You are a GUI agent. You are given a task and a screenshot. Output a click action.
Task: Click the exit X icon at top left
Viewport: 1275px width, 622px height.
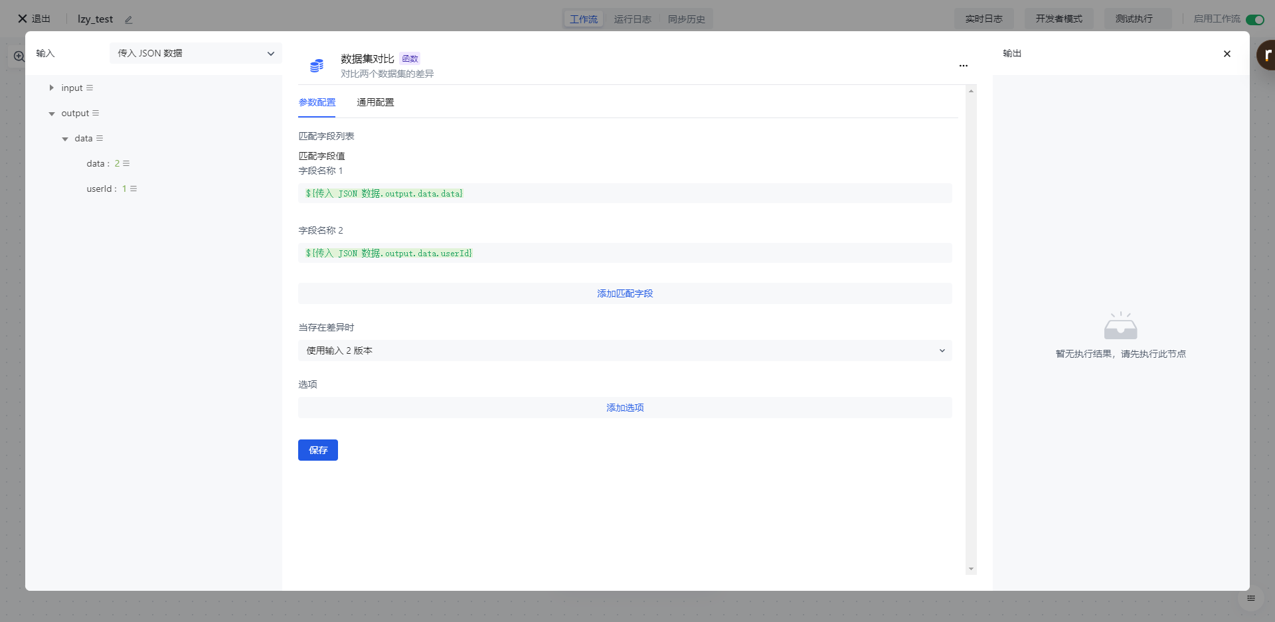[23, 19]
